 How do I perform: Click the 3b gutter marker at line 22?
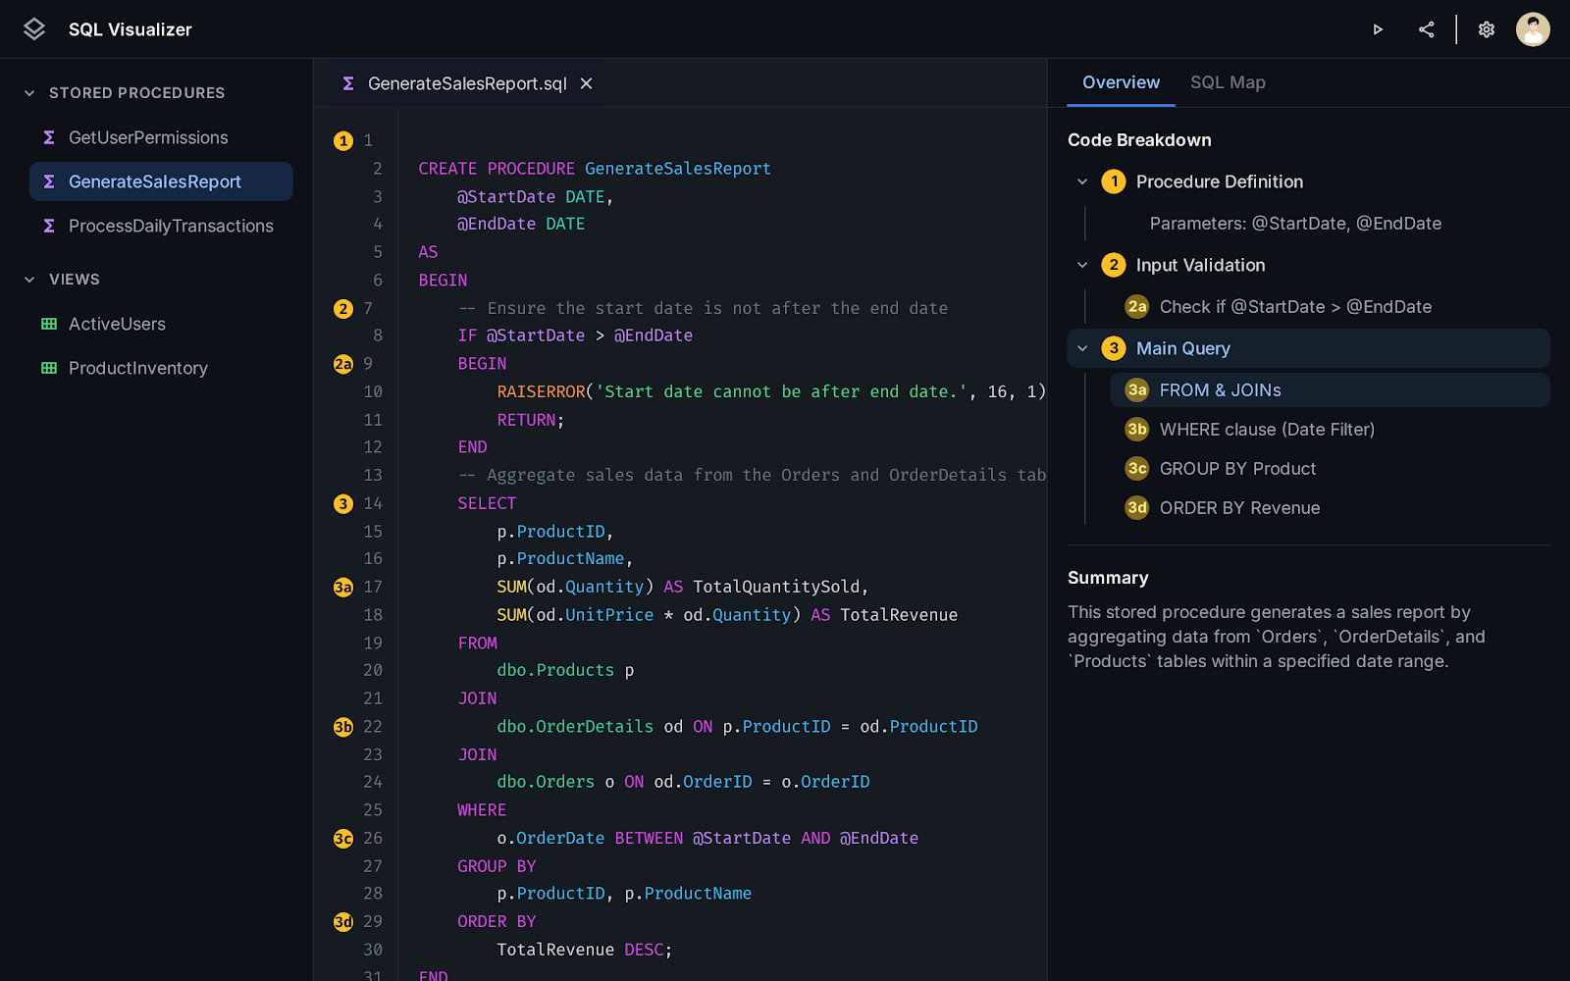point(342,726)
